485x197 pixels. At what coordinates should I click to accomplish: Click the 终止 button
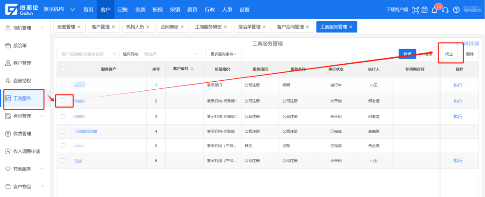click(x=449, y=54)
